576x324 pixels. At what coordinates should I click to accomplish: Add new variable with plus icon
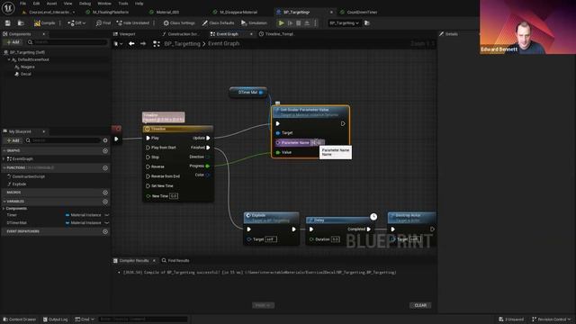(x=105, y=202)
